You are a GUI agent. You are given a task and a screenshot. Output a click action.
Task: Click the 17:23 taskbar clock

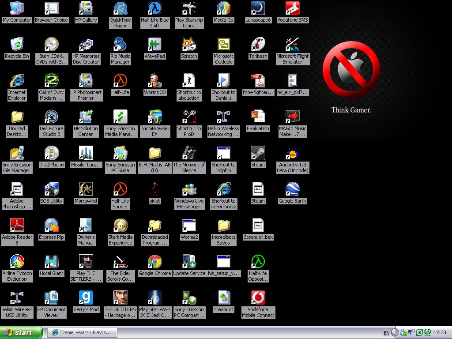[440, 333]
